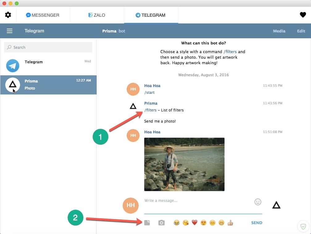Insert the tears of joy emoji
This screenshot has width=311, height=234.
[x=177, y=223]
